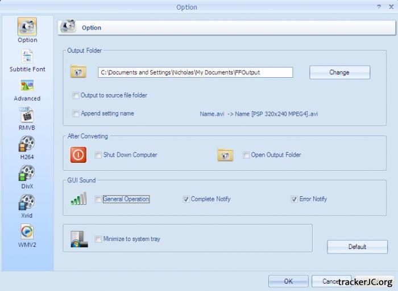Select the Option category icon in sidebar

(x=27, y=27)
